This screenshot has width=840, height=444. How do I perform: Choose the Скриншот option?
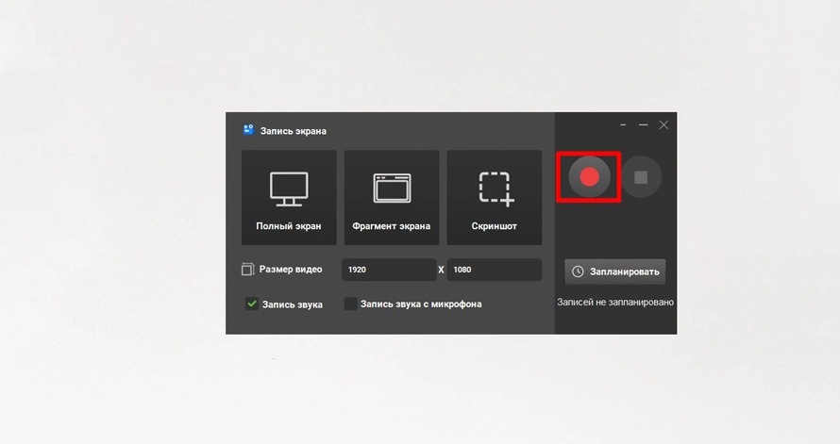click(x=494, y=197)
